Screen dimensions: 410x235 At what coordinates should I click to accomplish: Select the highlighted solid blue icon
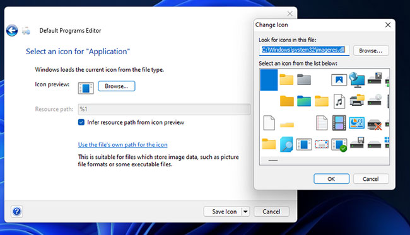pyautogui.click(x=269, y=79)
